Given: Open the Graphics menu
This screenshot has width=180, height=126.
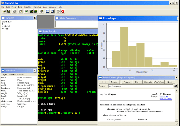Looking at the screenshot, I should (x=28, y=7).
